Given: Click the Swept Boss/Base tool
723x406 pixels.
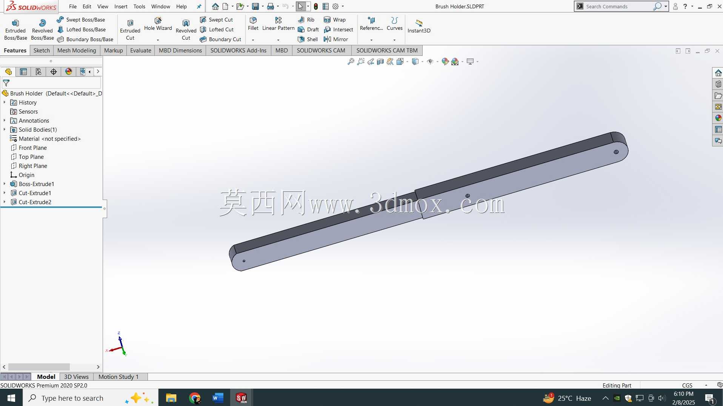Looking at the screenshot, I should pyautogui.click(x=81, y=20).
